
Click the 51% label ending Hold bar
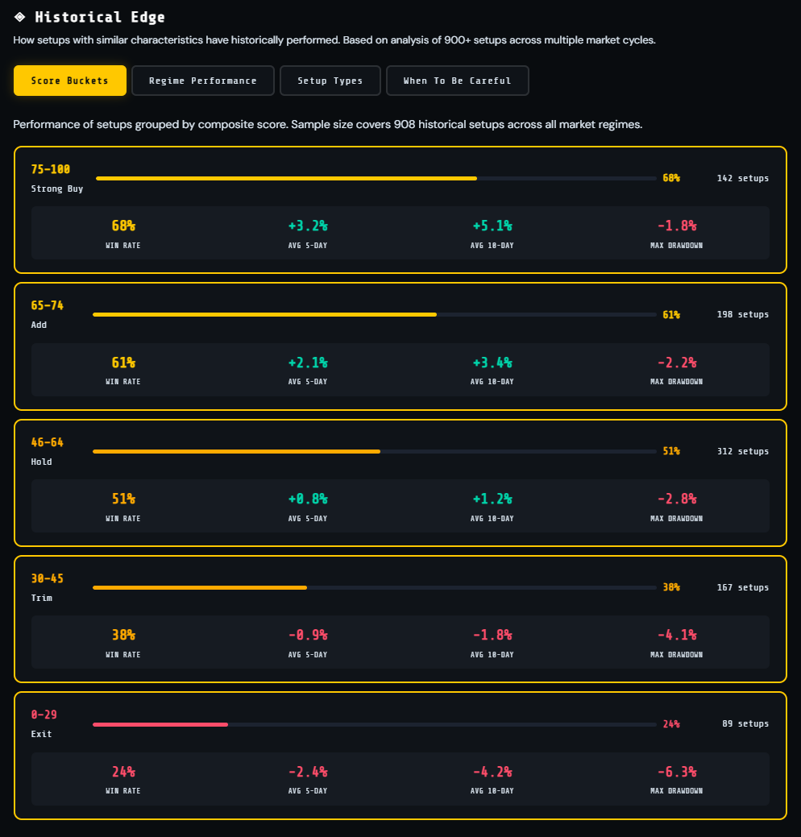pos(671,451)
